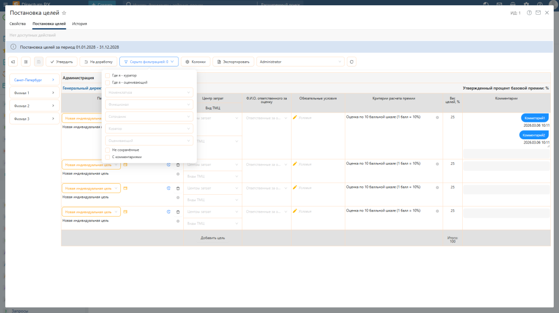Switch to the История tab
Image resolution: width=559 pixels, height=313 pixels.
pyautogui.click(x=80, y=24)
